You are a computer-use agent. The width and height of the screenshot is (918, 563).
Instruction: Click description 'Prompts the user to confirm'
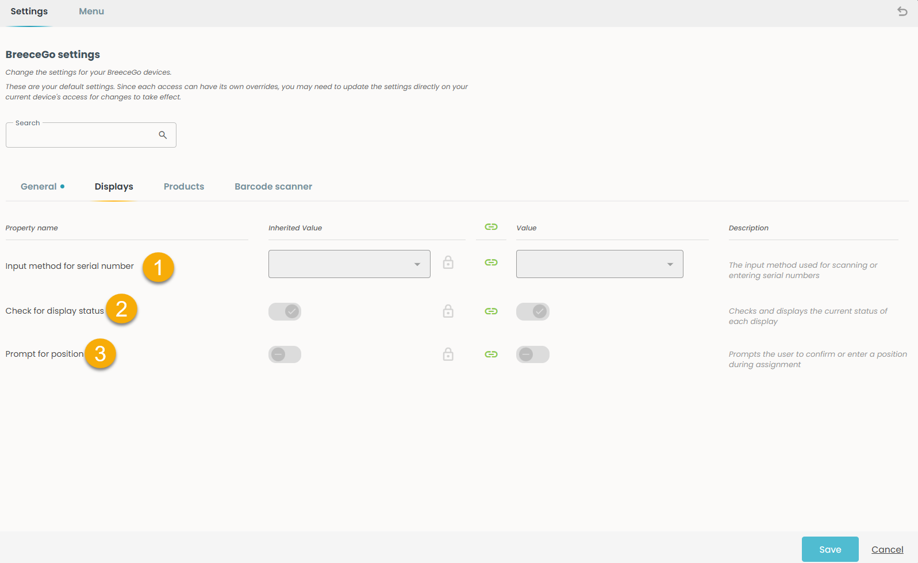pyautogui.click(x=818, y=359)
